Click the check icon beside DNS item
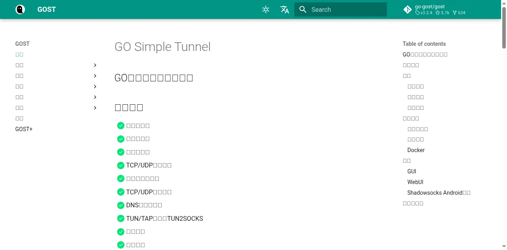Viewport: 507px width, 250px height. point(121,205)
